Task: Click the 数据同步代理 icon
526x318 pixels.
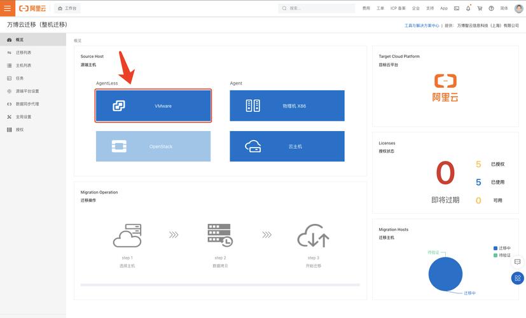Action: [10, 104]
